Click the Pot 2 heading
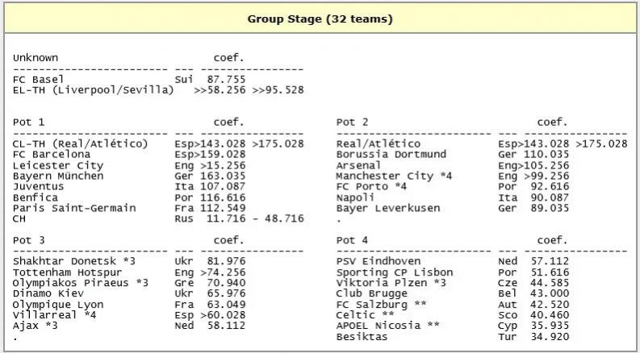 coord(352,122)
